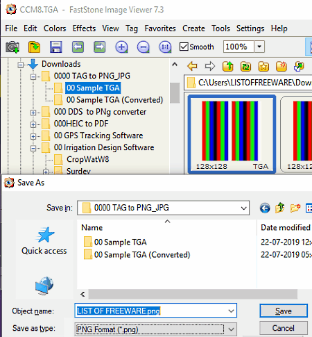Open the Save in folder dropdown
The image size is (312, 337).
tap(243, 208)
